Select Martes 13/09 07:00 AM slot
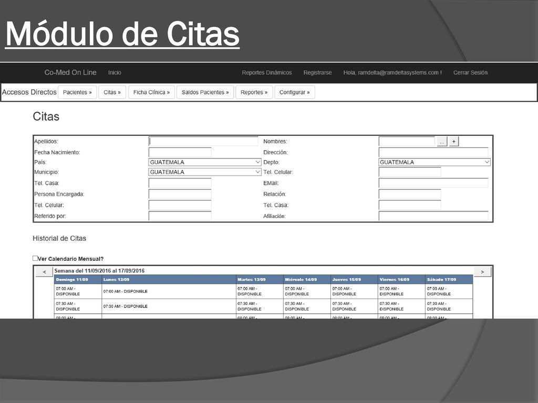The image size is (538, 403). (260, 291)
